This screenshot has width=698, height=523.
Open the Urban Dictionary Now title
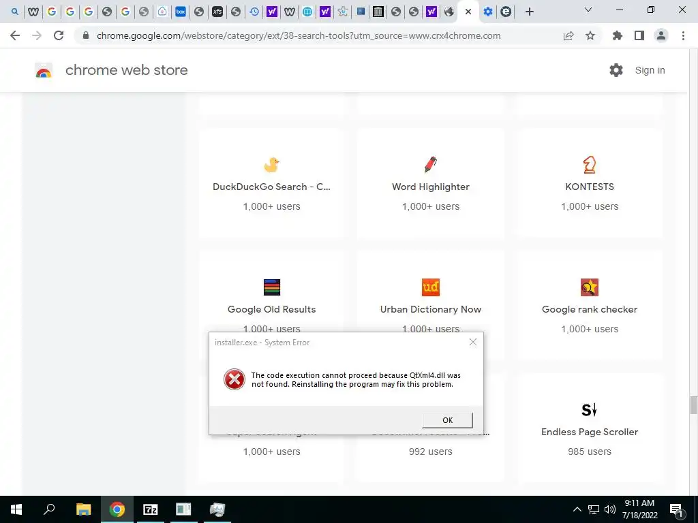tap(431, 310)
